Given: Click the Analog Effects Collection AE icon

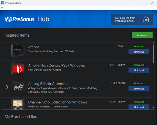Looking at the screenshot, I should [18, 87].
